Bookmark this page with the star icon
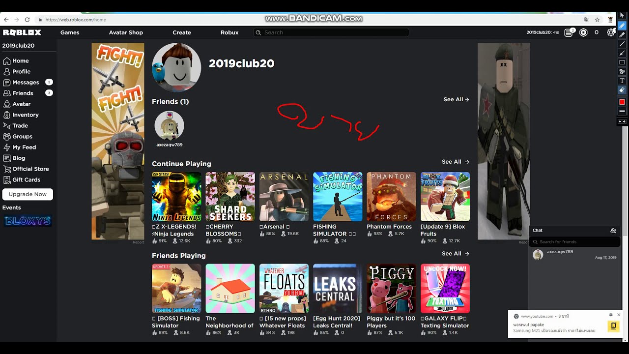This screenshot has height=354, width=629. tap(597, 20)
